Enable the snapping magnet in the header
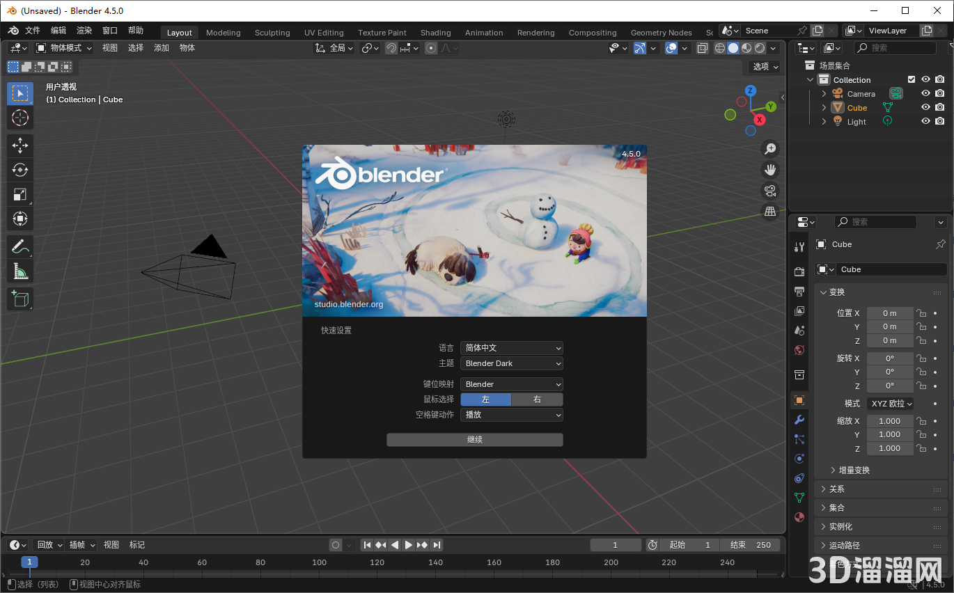This screenshot has height=593, width=954. (391, 48)
